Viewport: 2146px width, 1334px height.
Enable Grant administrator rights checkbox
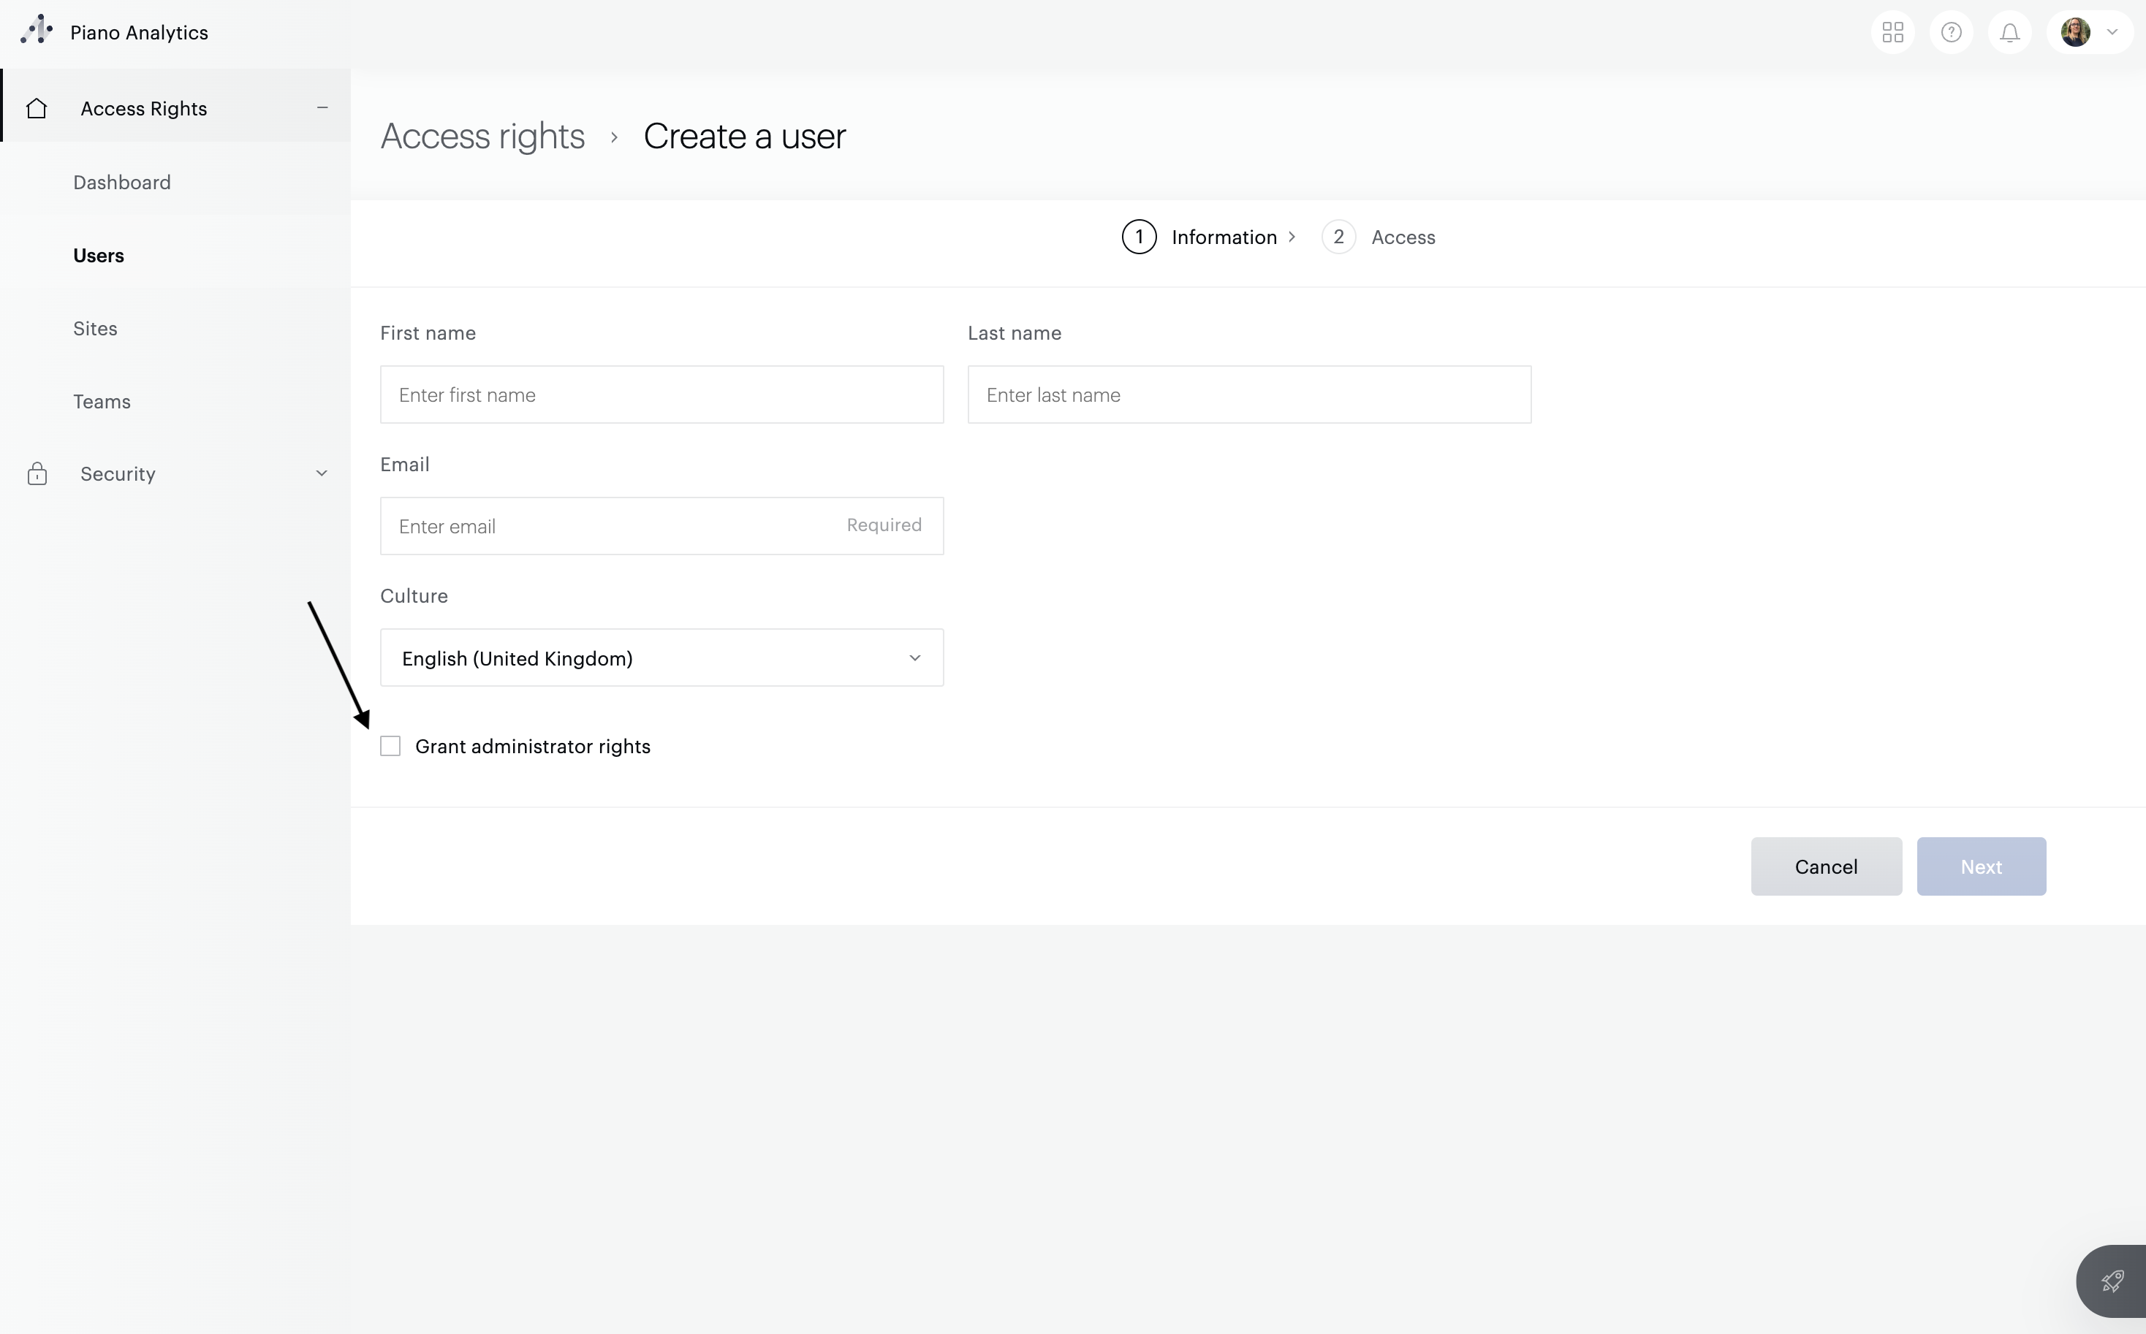[390, 747]
